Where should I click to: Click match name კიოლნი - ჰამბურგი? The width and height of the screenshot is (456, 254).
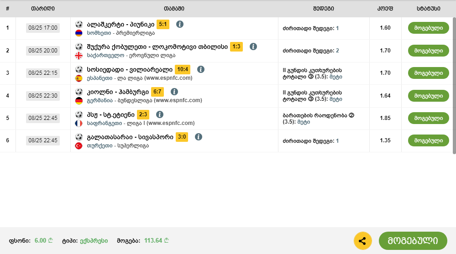click(118, 92)
